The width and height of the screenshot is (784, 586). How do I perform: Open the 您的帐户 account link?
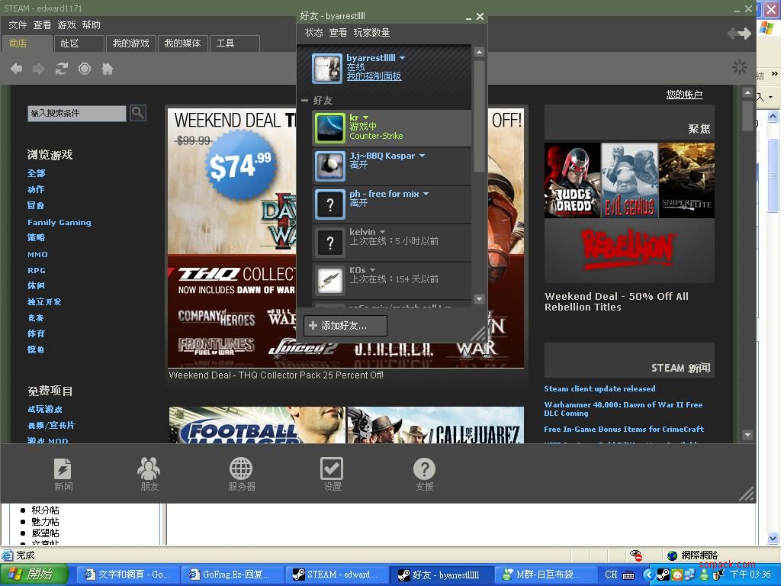click(x=684, y=95)
